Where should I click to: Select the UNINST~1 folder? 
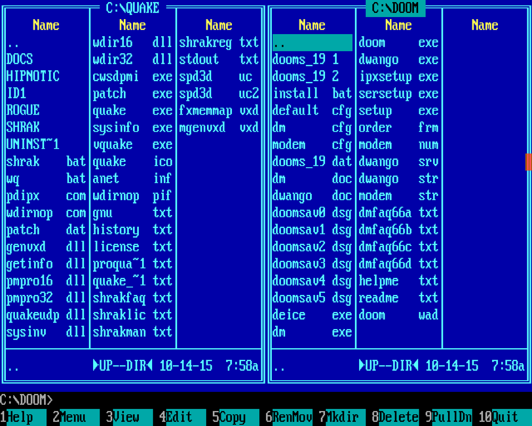(46, 145)
